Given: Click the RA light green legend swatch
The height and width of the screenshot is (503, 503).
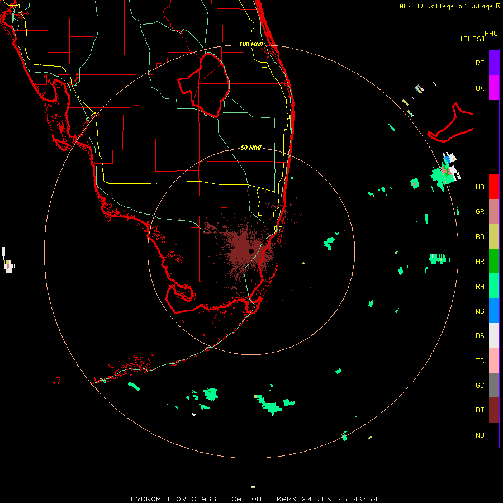Looking at the screenshot, I should pos(493,286).
